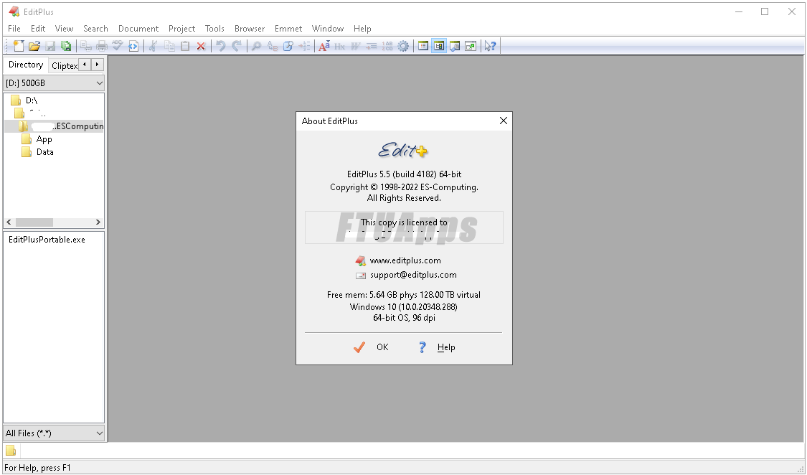Click the directory tree horizontal scrollbar thumb
Image resolution: width=807 pixels, height=475 pixels.
click(34, 222)
